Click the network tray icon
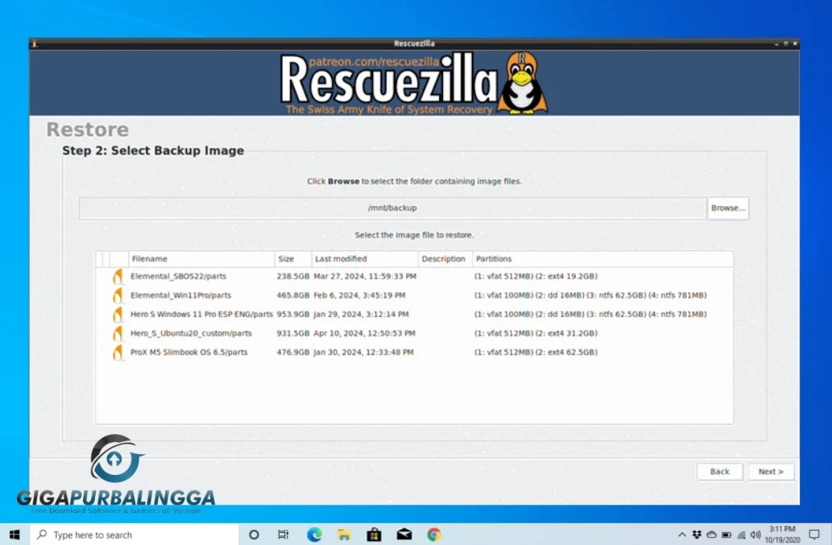Image resolution: width=832 pixels, height=545 pixels. coord(741,535)
